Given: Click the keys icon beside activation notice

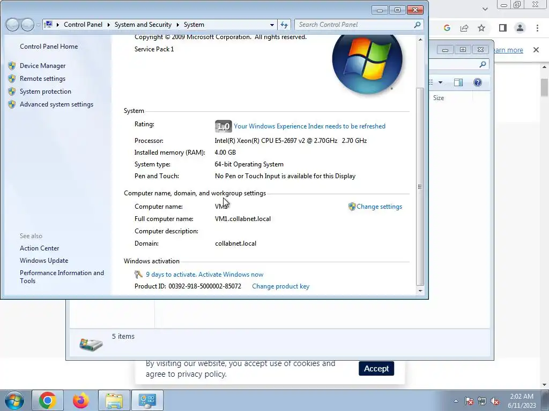Looking at the screenshot, I should (x=139, y=275).
